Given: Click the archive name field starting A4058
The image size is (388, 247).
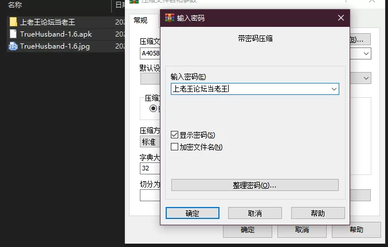Looking at the screenshot, I should tap(150, 54).
